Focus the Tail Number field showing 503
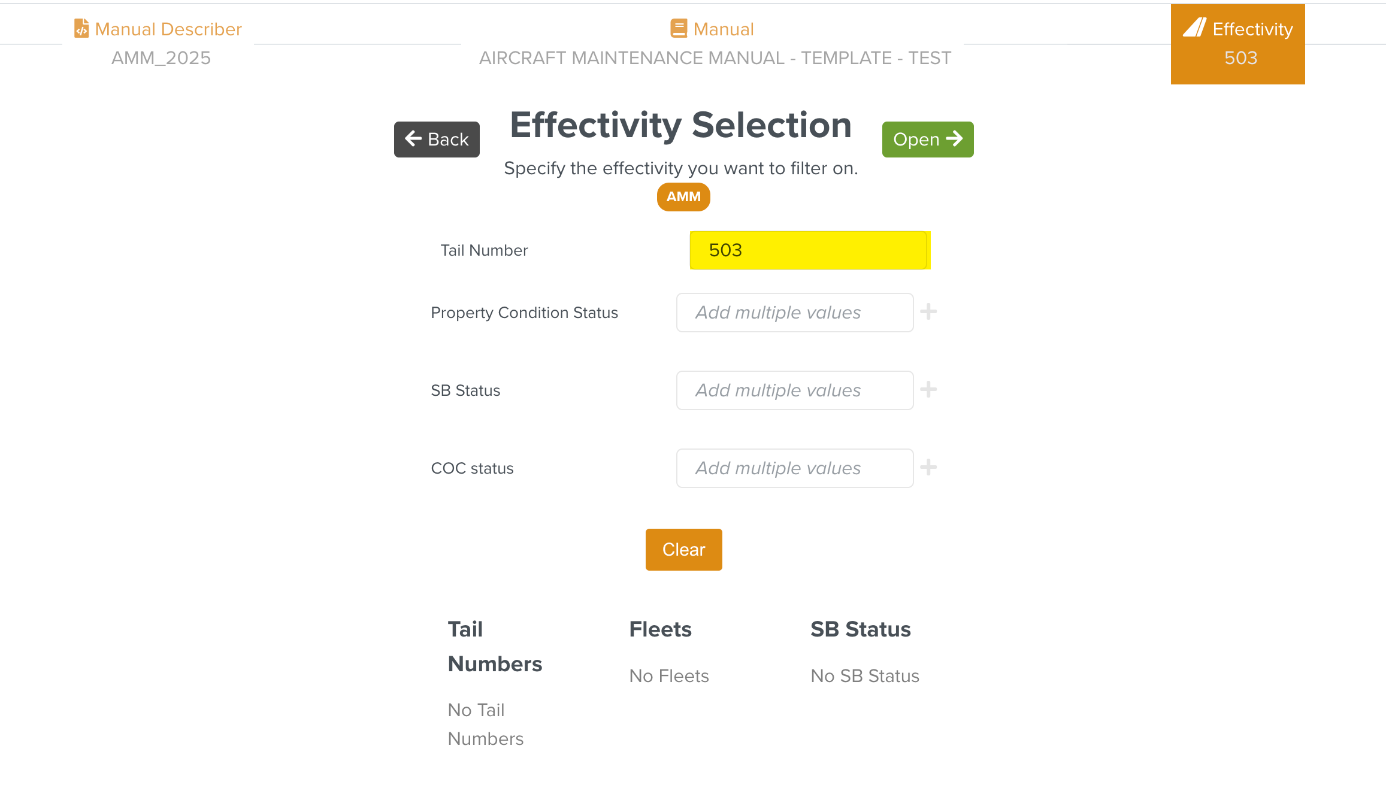The width and height of the screenshot is (1386, 788). 810,250
